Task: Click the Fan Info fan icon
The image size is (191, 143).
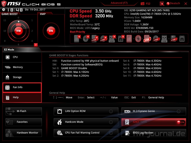Action: coord(7,87)
